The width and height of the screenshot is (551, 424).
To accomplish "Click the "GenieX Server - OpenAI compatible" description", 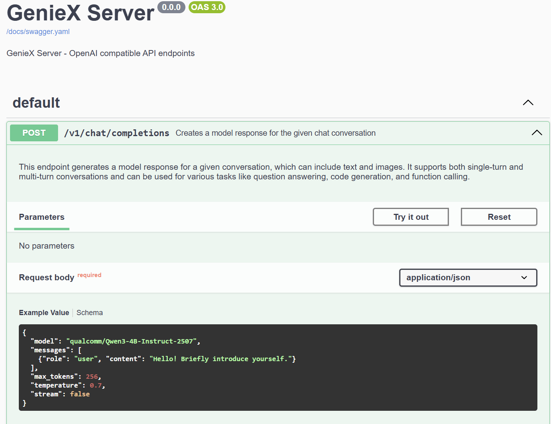I will coord(101,53).
